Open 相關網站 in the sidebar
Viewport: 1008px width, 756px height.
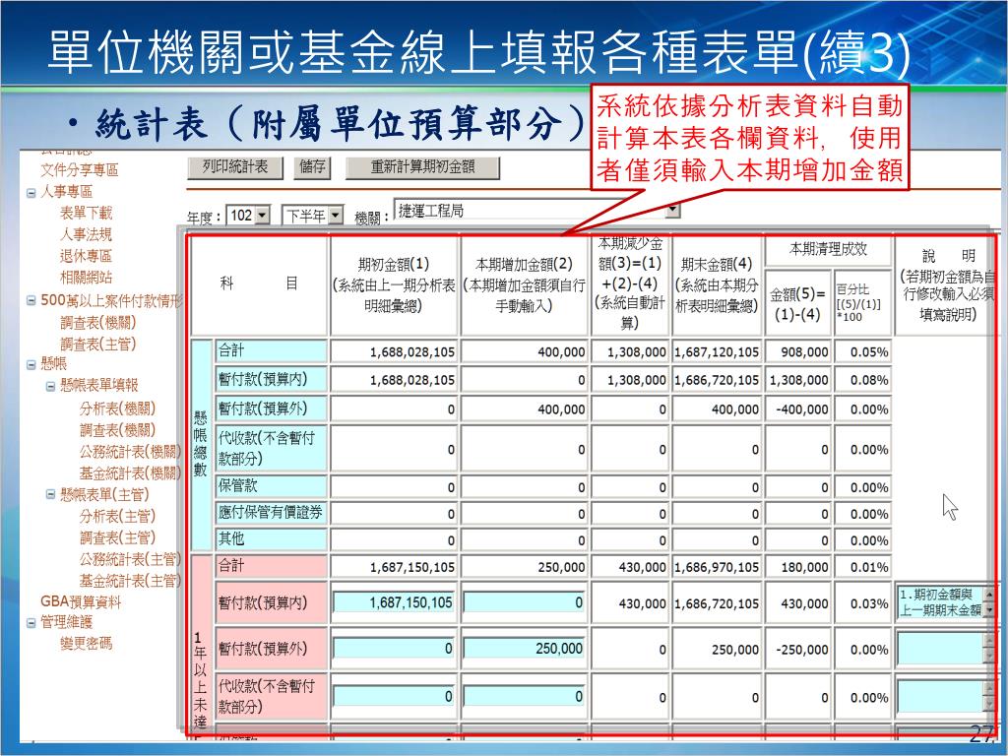pyautogui.click(x=86, y=278)
